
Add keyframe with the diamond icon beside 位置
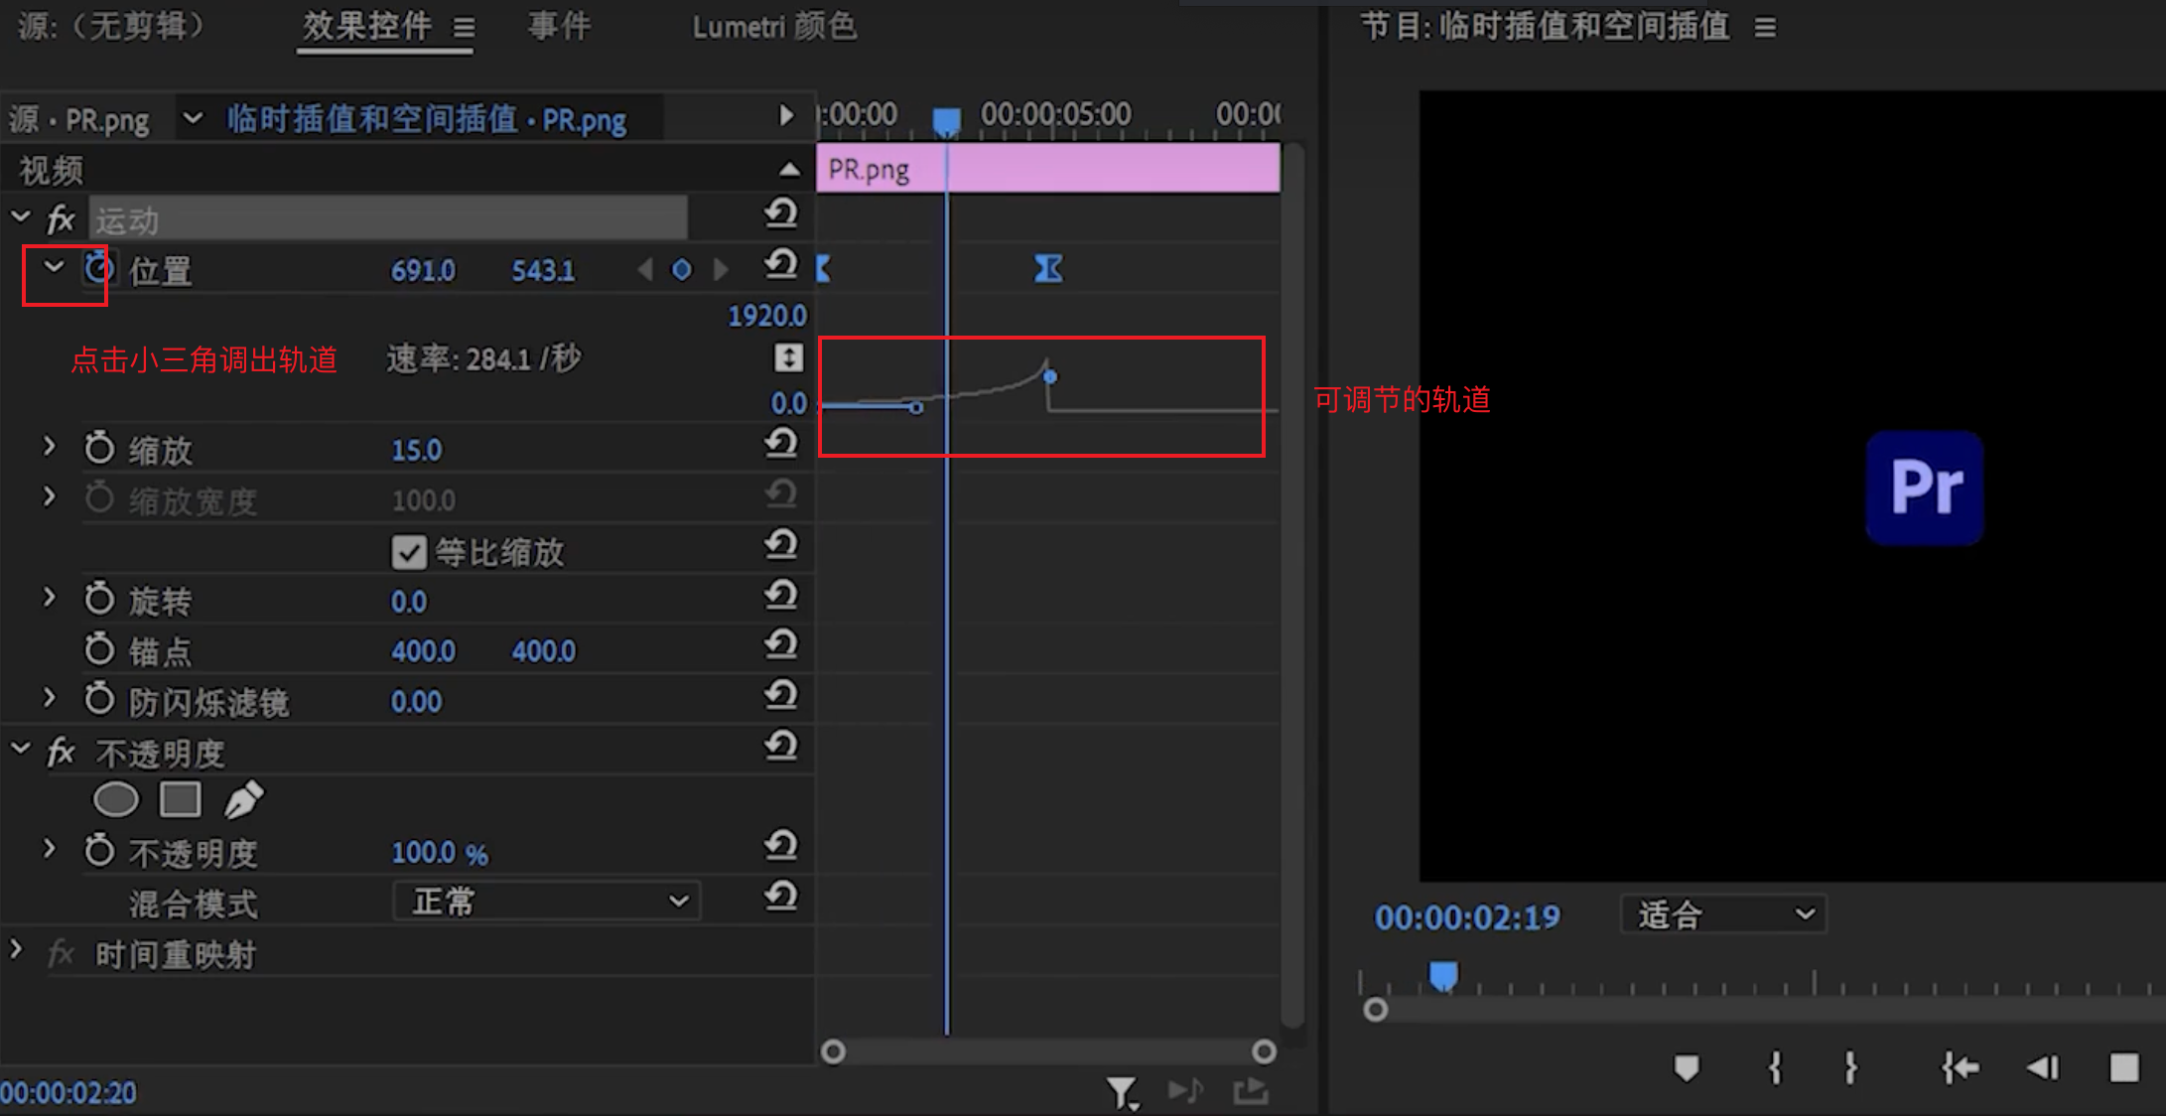tap(682, 269)
